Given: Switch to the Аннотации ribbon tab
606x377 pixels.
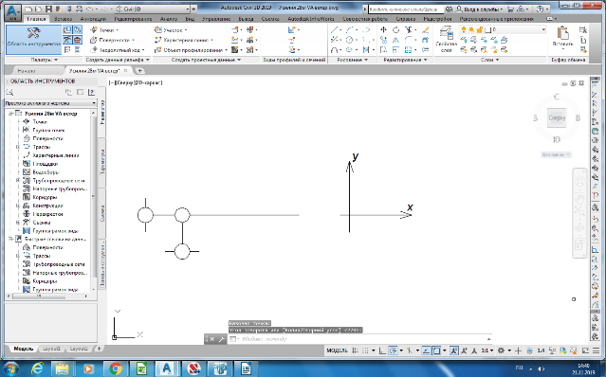Looking at the screenshot, I should pos(93,19).
